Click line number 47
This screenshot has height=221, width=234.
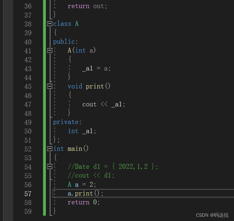point(28,104)
